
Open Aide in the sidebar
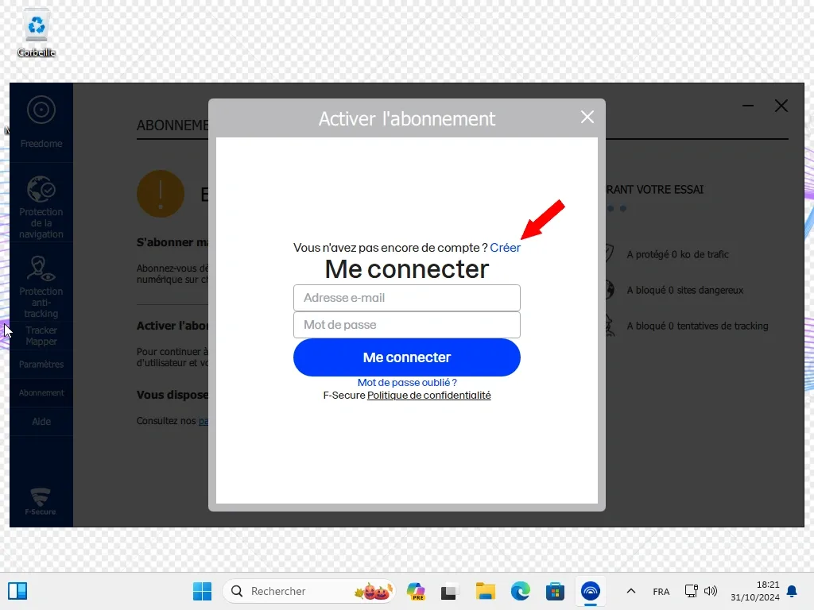coord(41,421)
